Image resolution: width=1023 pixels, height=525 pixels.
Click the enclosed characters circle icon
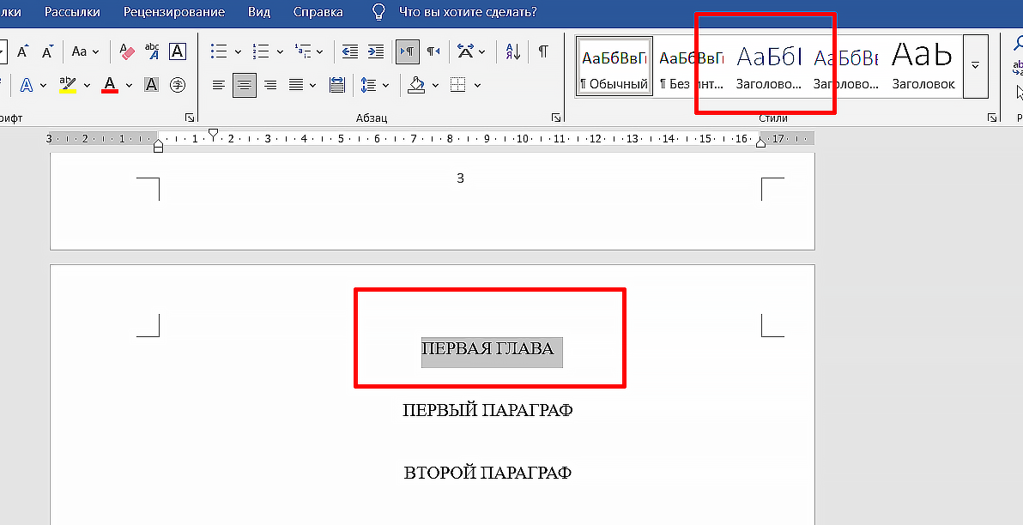178,85
